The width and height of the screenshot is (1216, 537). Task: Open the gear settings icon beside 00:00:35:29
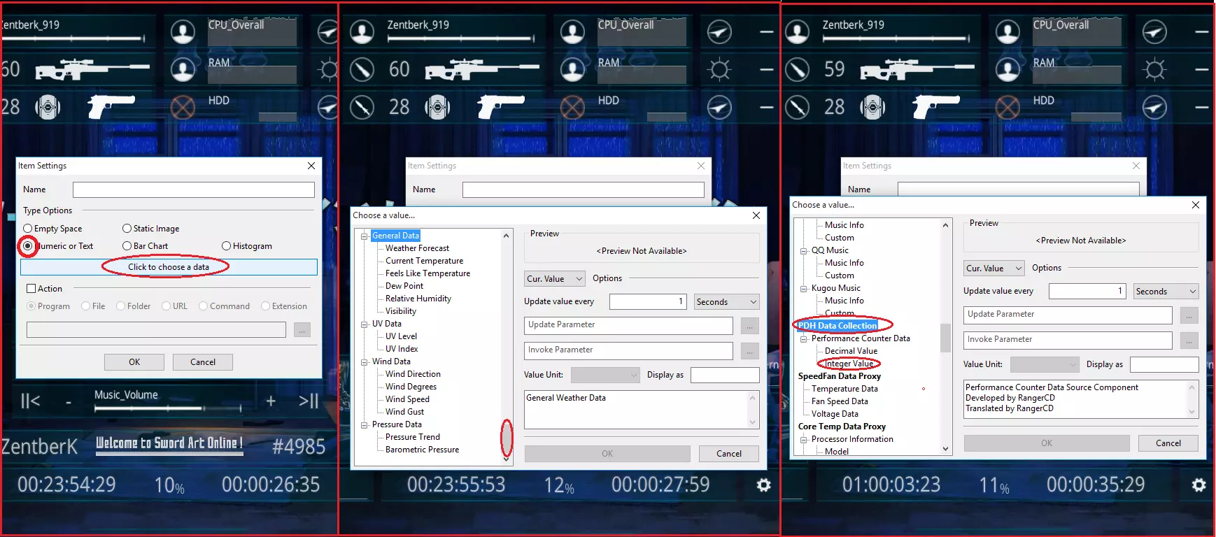1199,485
